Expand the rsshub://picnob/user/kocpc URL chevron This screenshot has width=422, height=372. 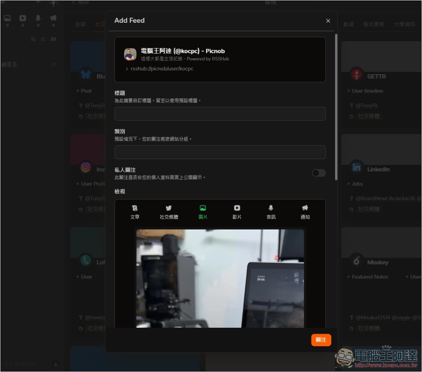(127, 69)
